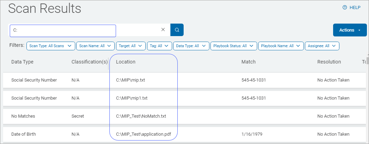Screen dimensions: 369x144
Task: Click the magnifier search button
Action: click(177, 30)
